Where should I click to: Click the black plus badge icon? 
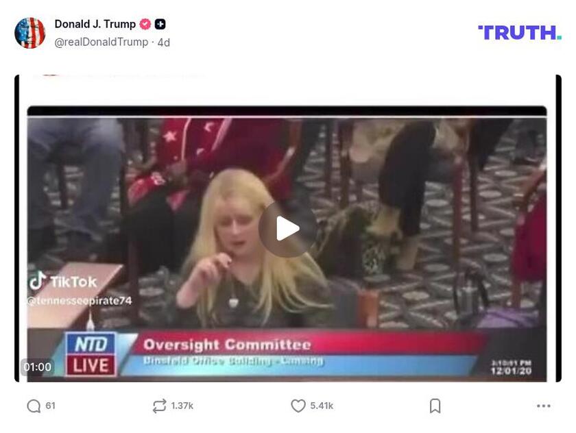coord(160,24)
